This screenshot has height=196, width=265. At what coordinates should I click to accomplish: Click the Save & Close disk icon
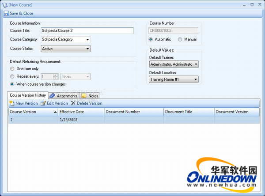click(6, 13)
